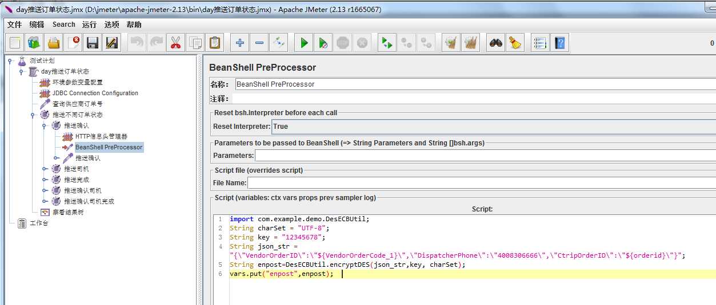716x305 pixels.
Task: Create a new test plan with New icon
Action: (x=15, y=43)
